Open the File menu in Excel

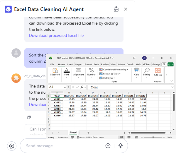tap(52, 64)
